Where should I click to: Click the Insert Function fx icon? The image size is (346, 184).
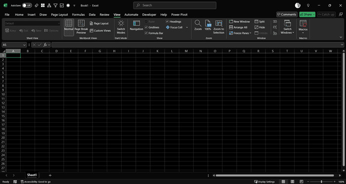click(x=45, y=45)
